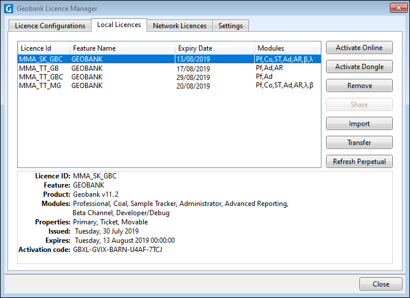Open the Local Licences tab
This screenshot has height=298, width=410.
(x=119, y=25)
